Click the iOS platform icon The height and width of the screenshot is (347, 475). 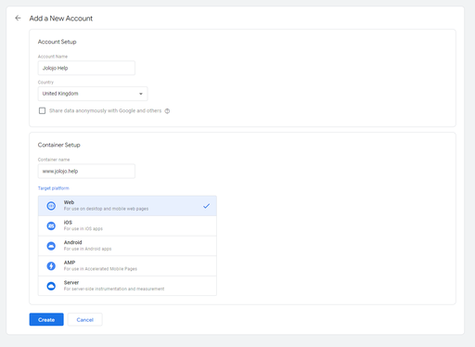pos(51,226)
